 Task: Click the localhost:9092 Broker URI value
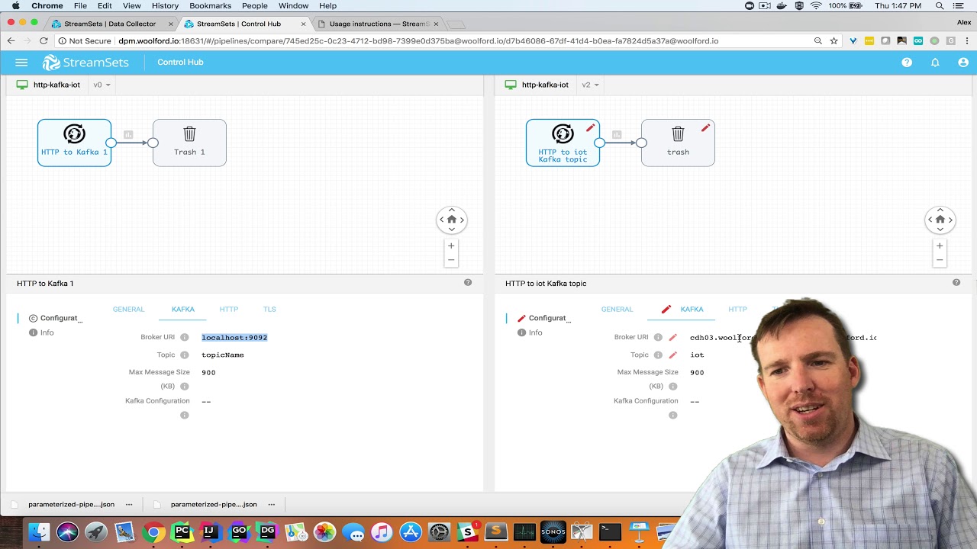point(234,337)
